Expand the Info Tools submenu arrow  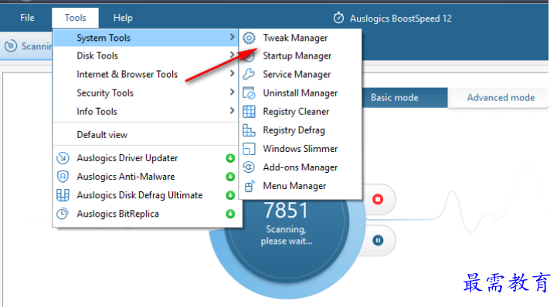pyautogui.click(x=232, y=110)
